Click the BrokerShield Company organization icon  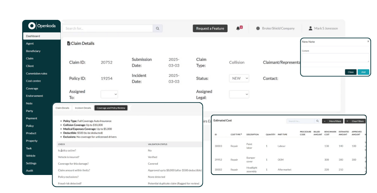pyautogui.click(x=258, y=28)
